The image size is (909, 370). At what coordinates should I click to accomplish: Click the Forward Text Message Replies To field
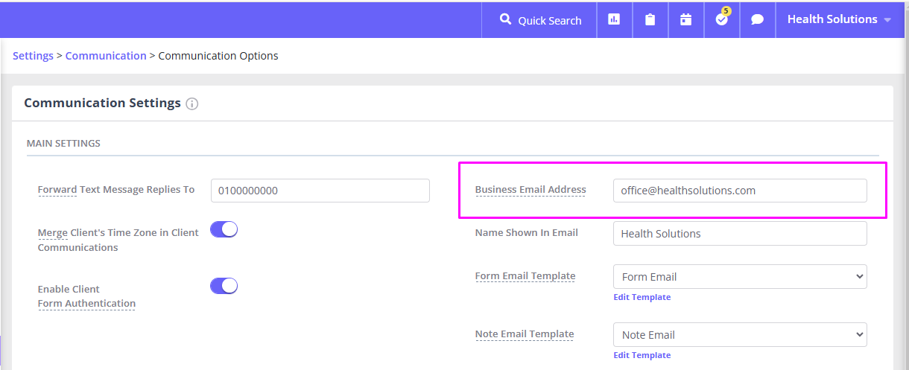[320, 191]
